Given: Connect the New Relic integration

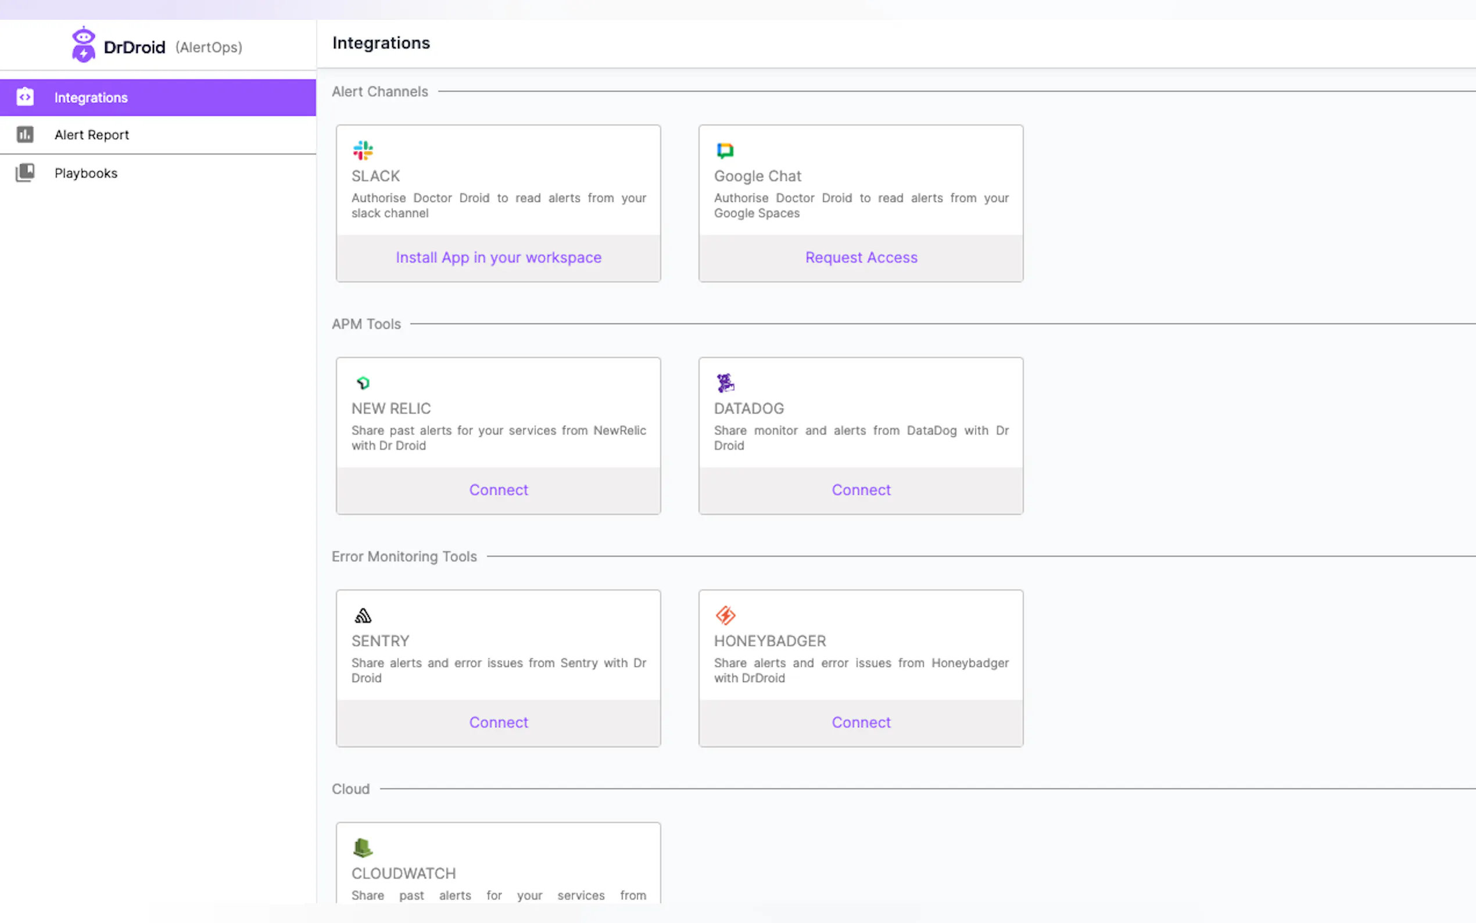Looking at the screenshot, I should tap(499, 490).
